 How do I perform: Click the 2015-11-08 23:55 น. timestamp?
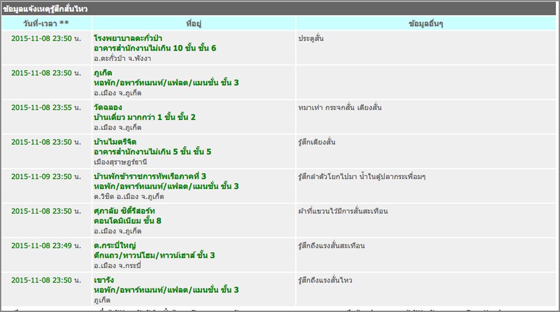point(46,107)
